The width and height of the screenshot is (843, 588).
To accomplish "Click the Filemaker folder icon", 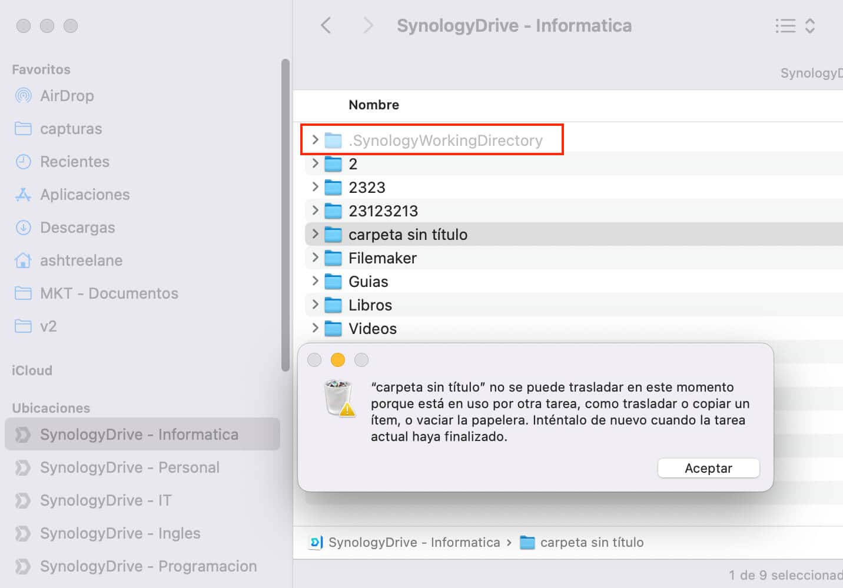I will pos(333,258).
